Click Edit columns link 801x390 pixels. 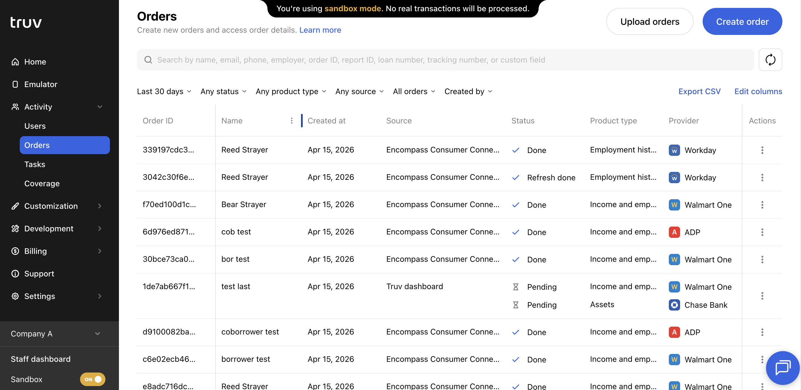click(758, 91)
